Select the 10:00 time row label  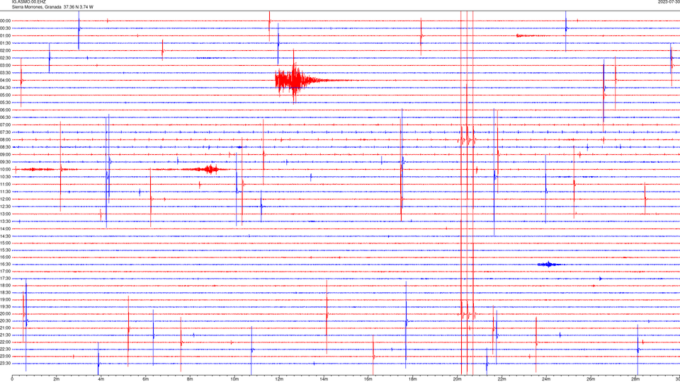click(x=6, y=169)
